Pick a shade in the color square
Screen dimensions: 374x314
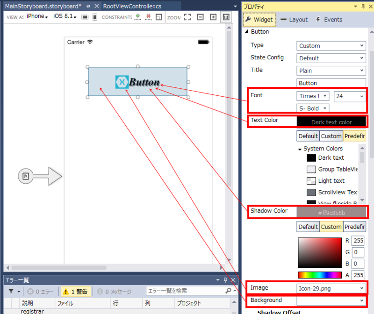[x=320, y=252]
